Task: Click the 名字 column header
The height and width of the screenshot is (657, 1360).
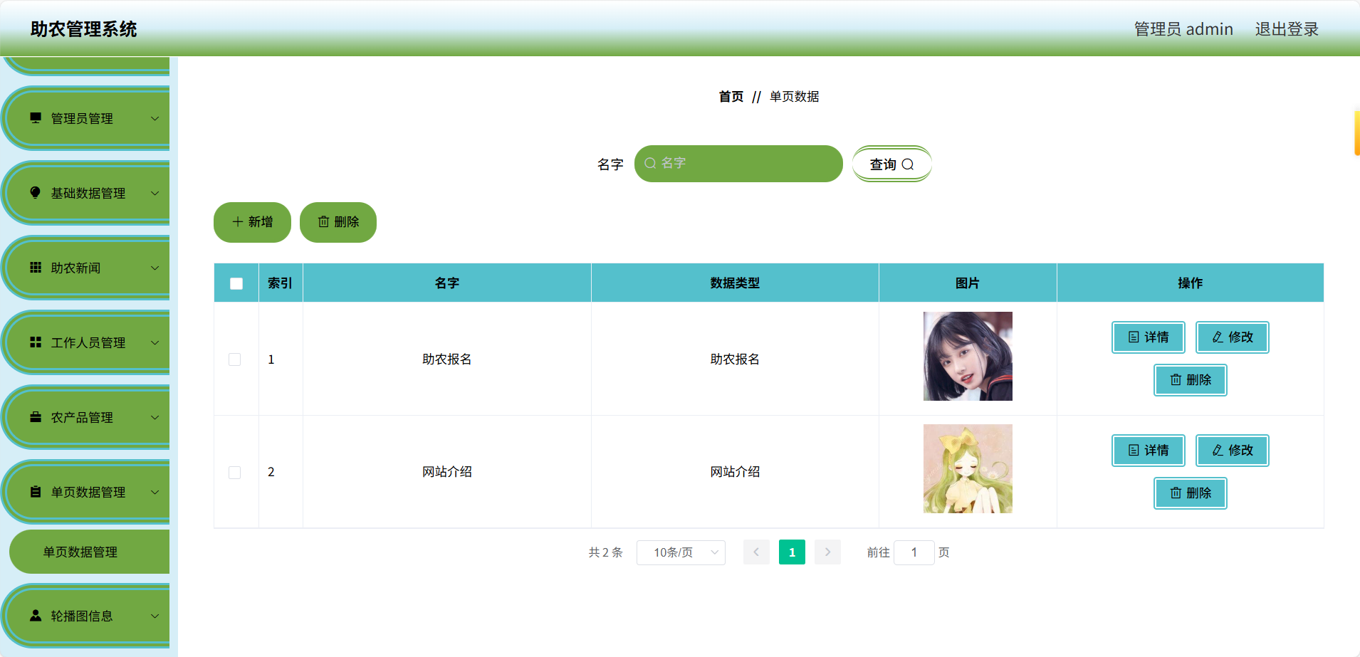Action: pyautogui.click(x=447, y=283)
